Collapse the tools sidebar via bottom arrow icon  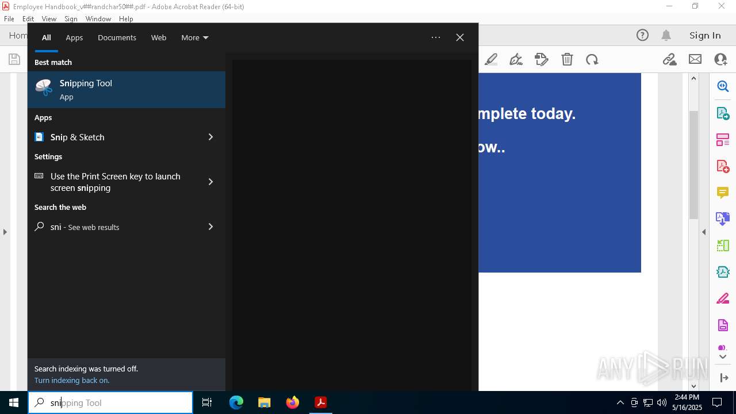[x=724, y=378]
